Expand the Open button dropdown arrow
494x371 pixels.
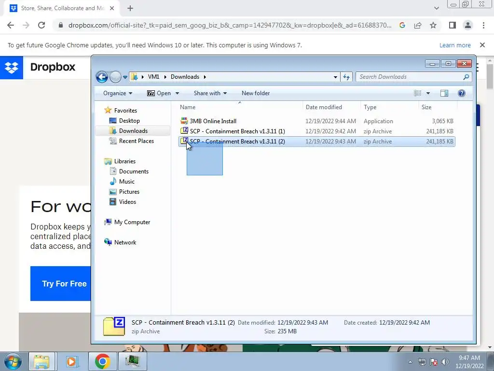[x=177, y=93]
